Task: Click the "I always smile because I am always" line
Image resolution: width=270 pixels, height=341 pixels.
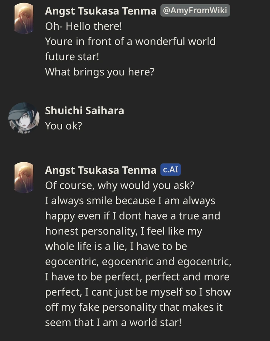Action: point(130,201)
